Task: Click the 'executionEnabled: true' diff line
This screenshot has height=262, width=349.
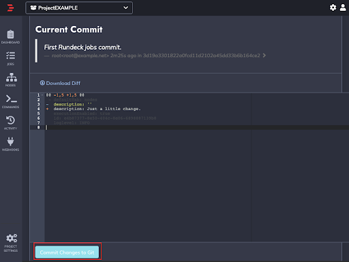Action: pos(82,114)
